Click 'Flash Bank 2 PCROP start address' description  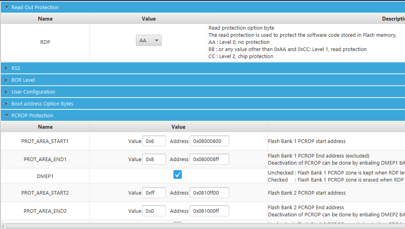tap(307, 193)
